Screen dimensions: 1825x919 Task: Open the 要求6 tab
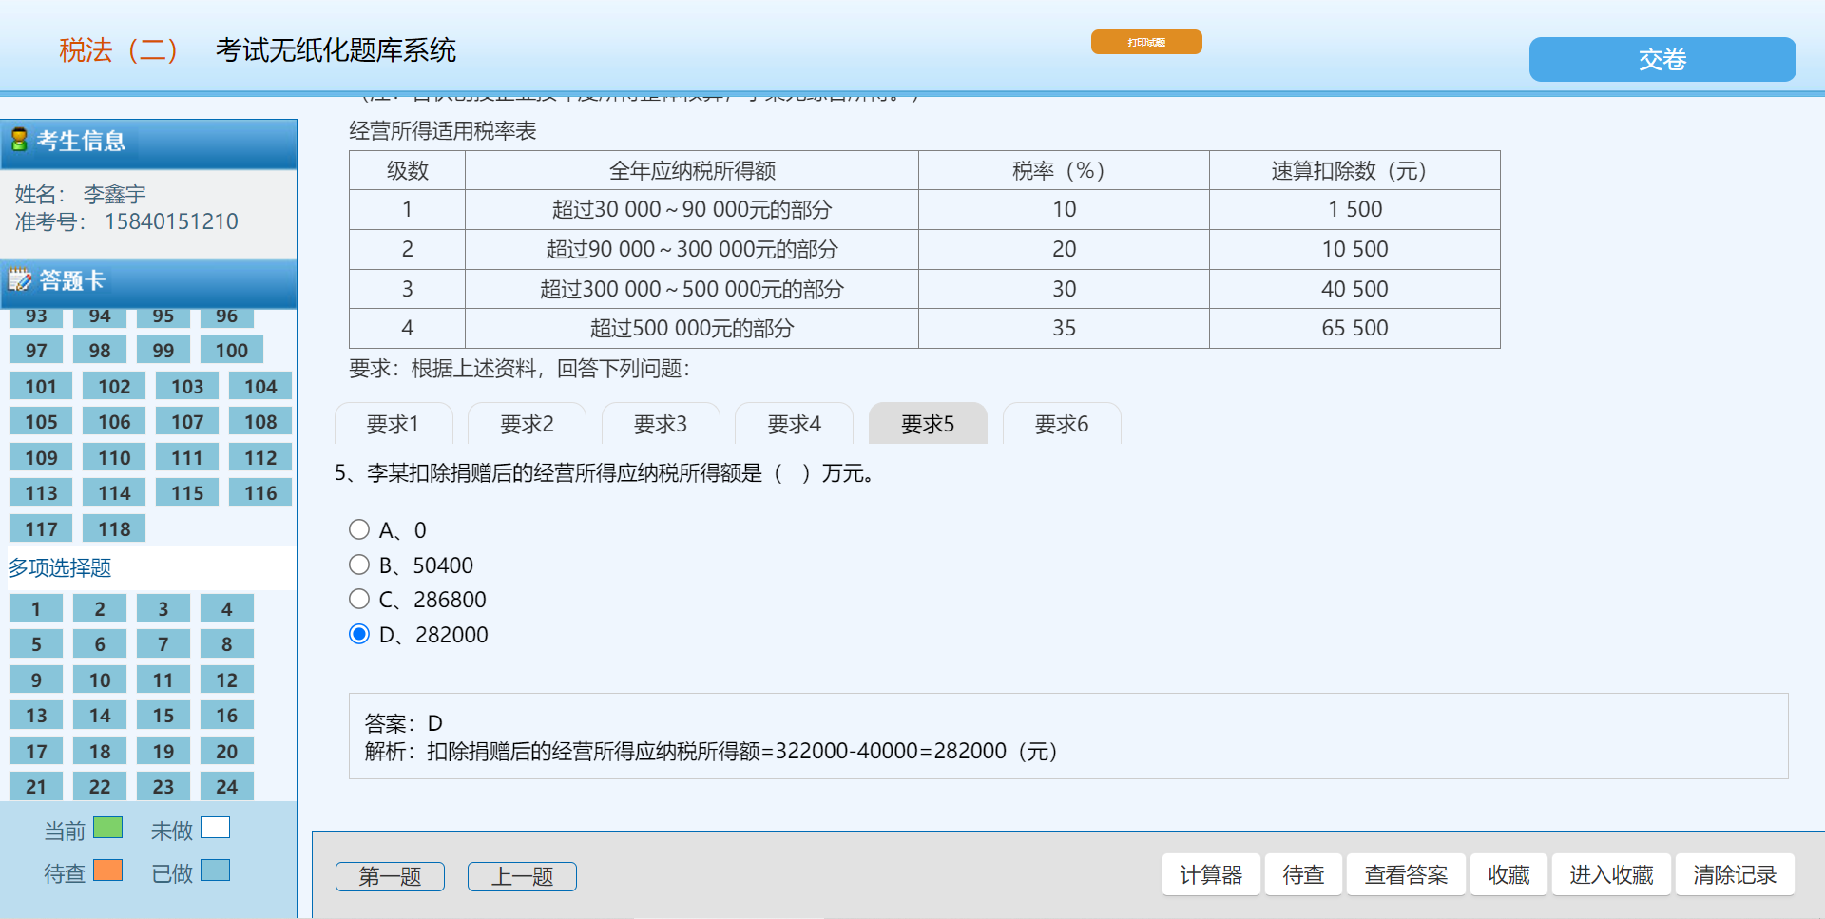[x=1061, y=424]
